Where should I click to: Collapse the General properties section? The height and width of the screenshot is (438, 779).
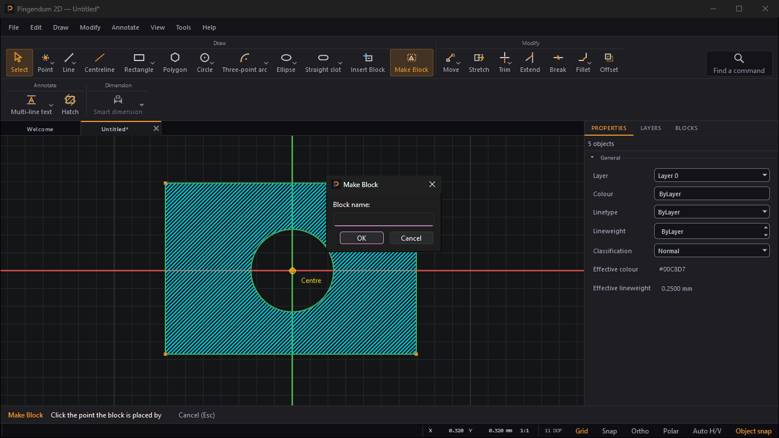[592, 157]
